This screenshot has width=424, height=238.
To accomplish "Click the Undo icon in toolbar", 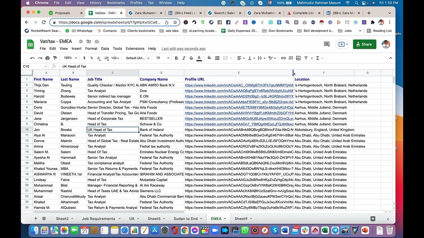I will pyautogui.click(x=32, y=58).
